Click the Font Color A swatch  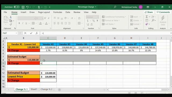(46, 23)
